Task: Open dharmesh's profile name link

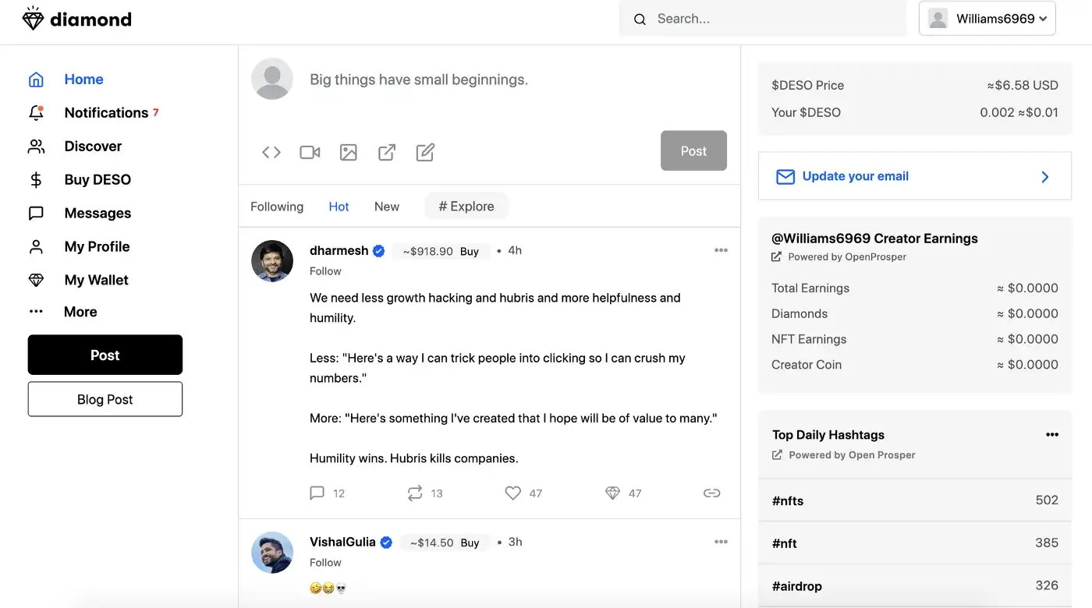Action: click(339, 251)
